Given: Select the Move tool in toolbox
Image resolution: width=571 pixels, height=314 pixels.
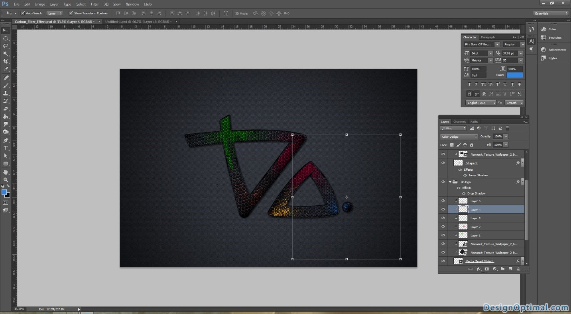Looking at the screenshot, I should coord(6,31).
